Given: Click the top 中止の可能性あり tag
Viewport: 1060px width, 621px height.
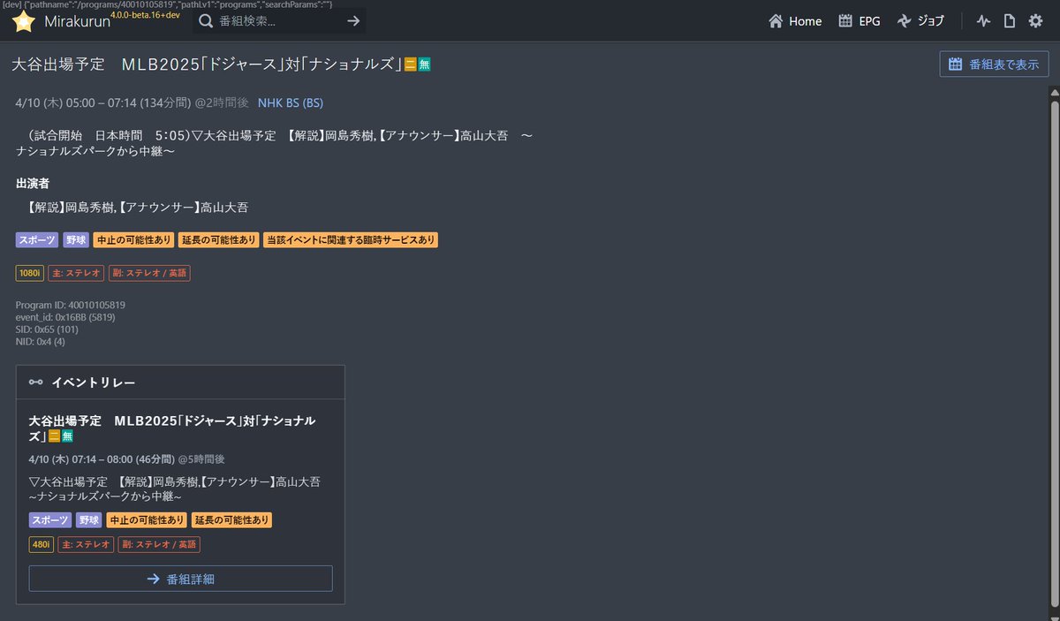Looking at the screenshot, I should 133,240.
